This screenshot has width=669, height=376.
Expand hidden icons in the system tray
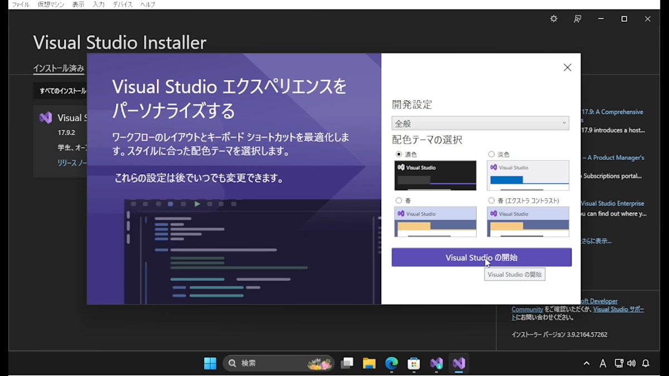[586, 363]
